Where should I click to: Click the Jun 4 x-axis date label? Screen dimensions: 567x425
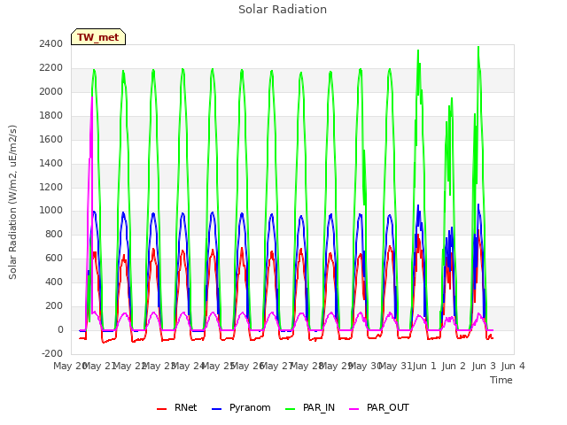(513, 366)
